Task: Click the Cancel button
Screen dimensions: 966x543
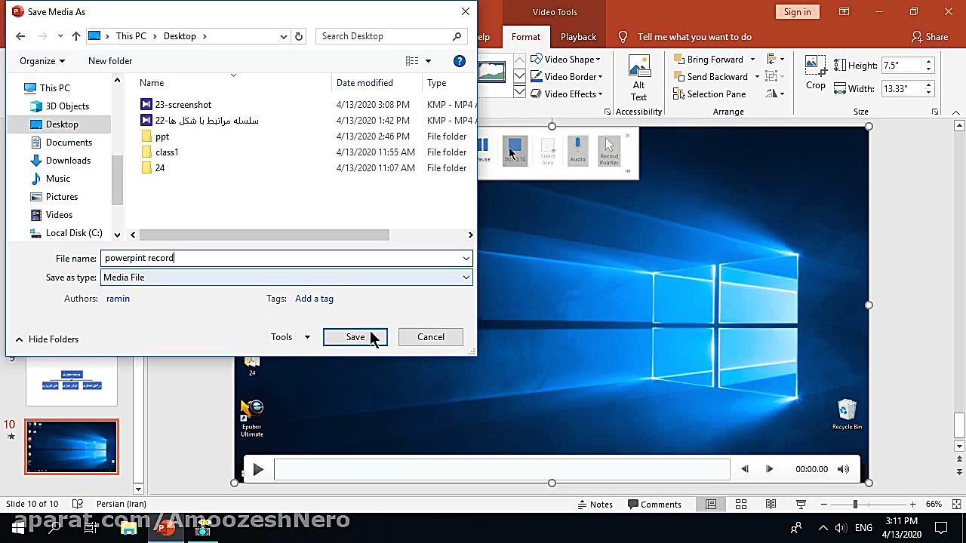Action: (x=430, y=337)
